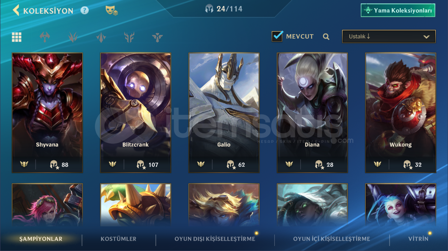
Task: Go to the Vitrin tab
Action: pyautogui.click(x=418, y=239)
